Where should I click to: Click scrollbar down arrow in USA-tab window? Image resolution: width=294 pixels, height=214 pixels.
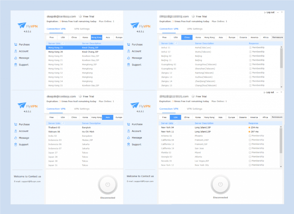tap(281, 166)
